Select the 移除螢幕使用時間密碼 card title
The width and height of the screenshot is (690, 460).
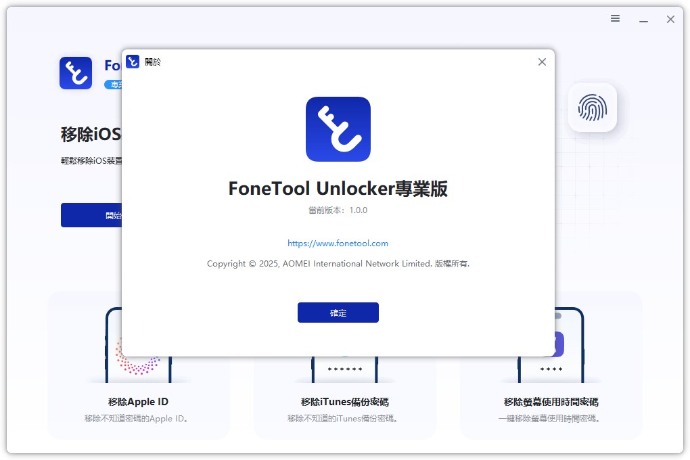[x=551, y=402]
